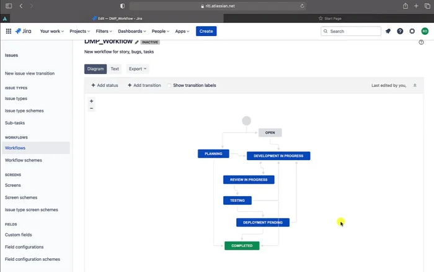This screenshot has width=434, height=272.
Task: Click the browser share icon
Action: click(405, 6)
